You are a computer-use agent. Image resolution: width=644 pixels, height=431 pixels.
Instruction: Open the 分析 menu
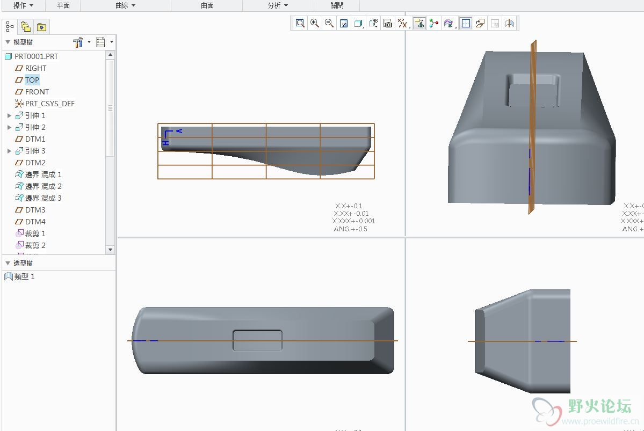[x=278, y=5]
